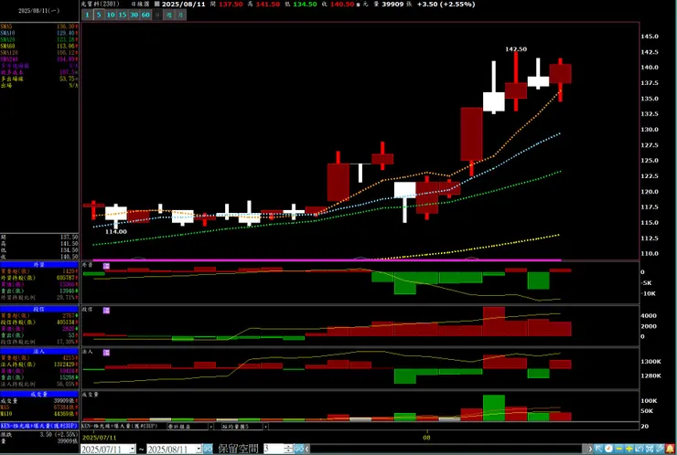Click the purple settings icon in 投信 panel
The height and width of the screenshot is (455, 677).
tap(106, 310)
